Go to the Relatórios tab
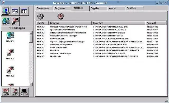This screenshot has width=169, height=103. [134, 8]
